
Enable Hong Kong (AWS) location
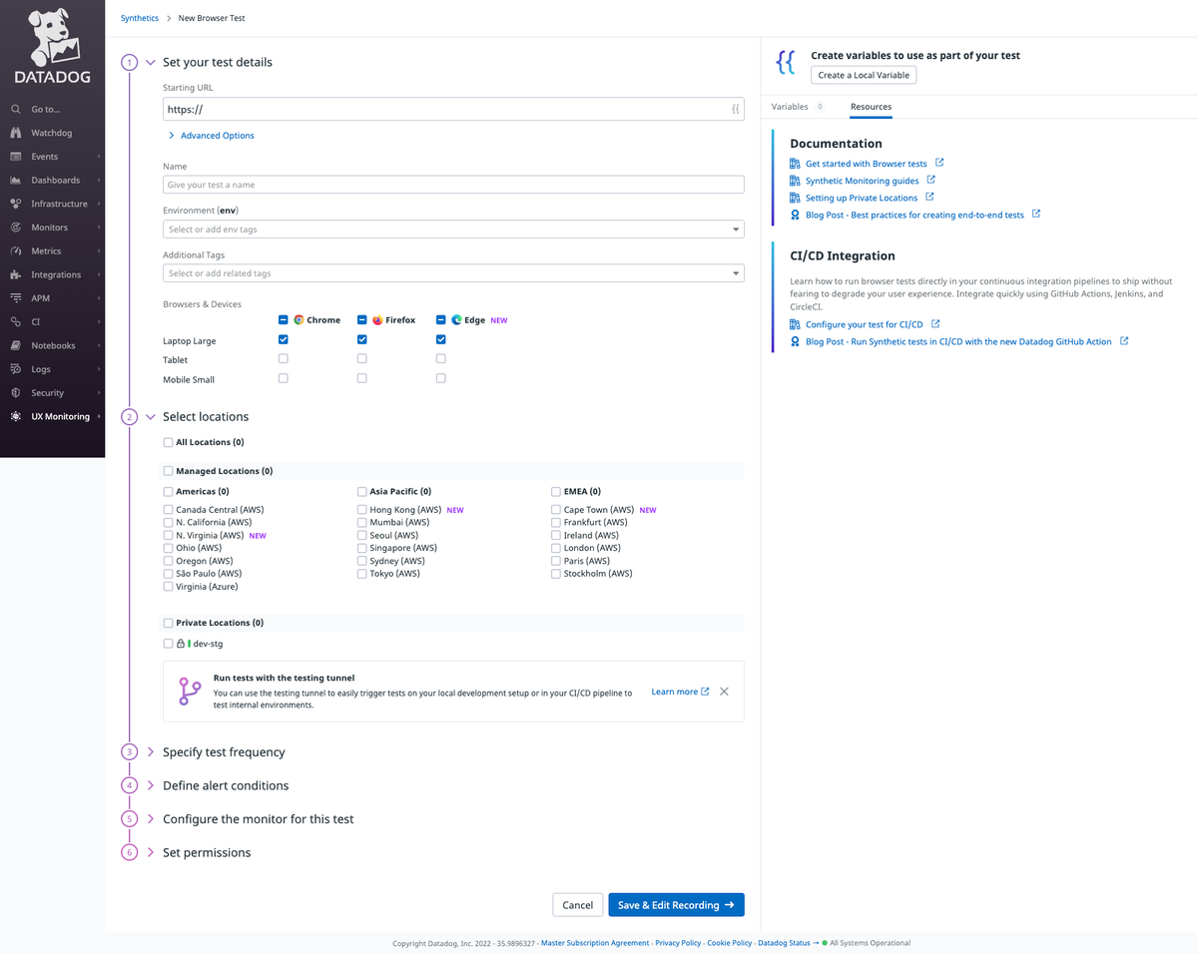tap(361, 510)
